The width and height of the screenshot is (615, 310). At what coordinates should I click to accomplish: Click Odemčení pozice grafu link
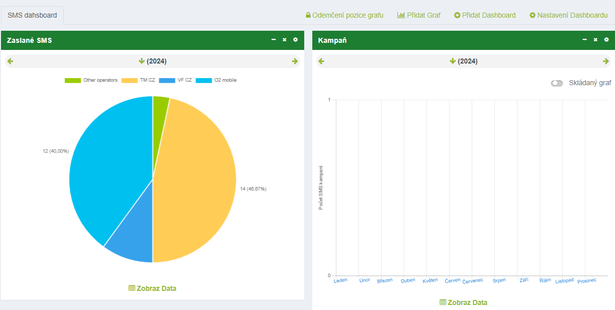345,15
